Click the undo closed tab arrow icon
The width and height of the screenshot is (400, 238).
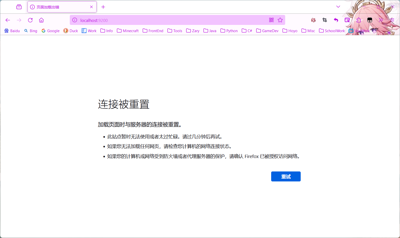point(336,20)
